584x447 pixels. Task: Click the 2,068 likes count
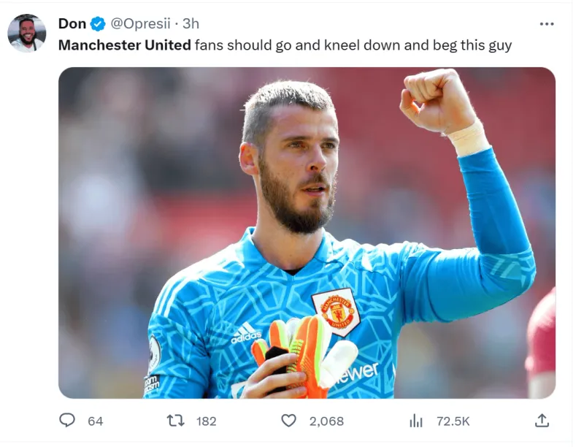(326, 421)
